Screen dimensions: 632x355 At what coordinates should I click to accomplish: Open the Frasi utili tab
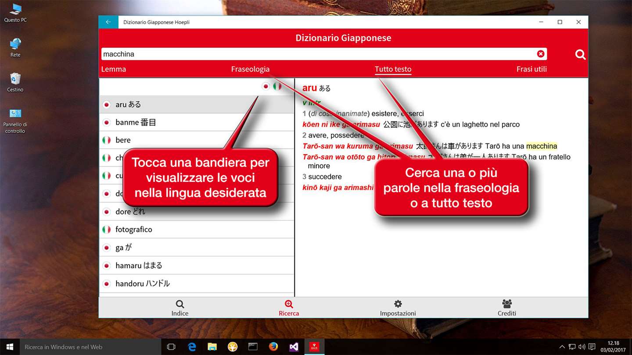531,69
